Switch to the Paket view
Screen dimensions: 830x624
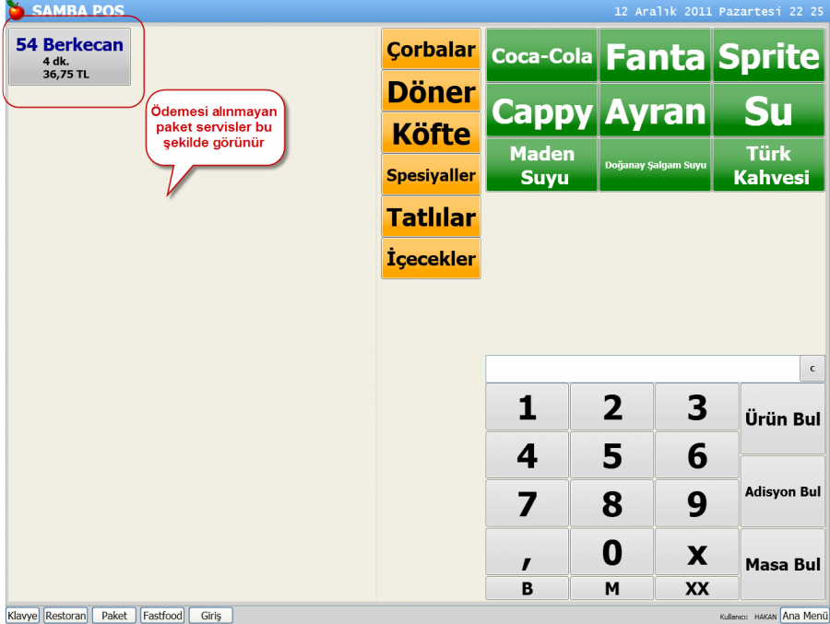click(x=114, y=616)
